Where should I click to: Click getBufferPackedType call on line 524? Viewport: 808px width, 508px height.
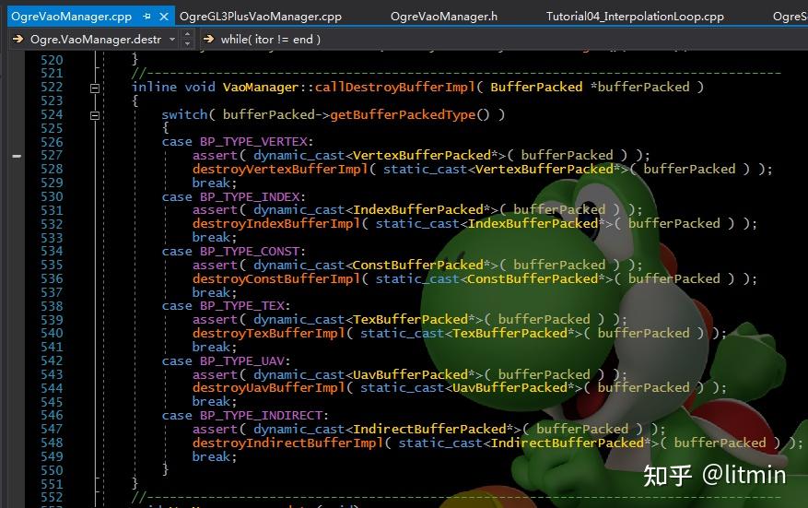(x=403, y=114)
